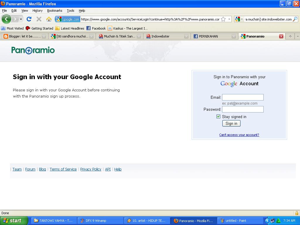Reload the page with the Reload icon
The width and height of the screenshot is (300, 225).
[x=29, y=19]
